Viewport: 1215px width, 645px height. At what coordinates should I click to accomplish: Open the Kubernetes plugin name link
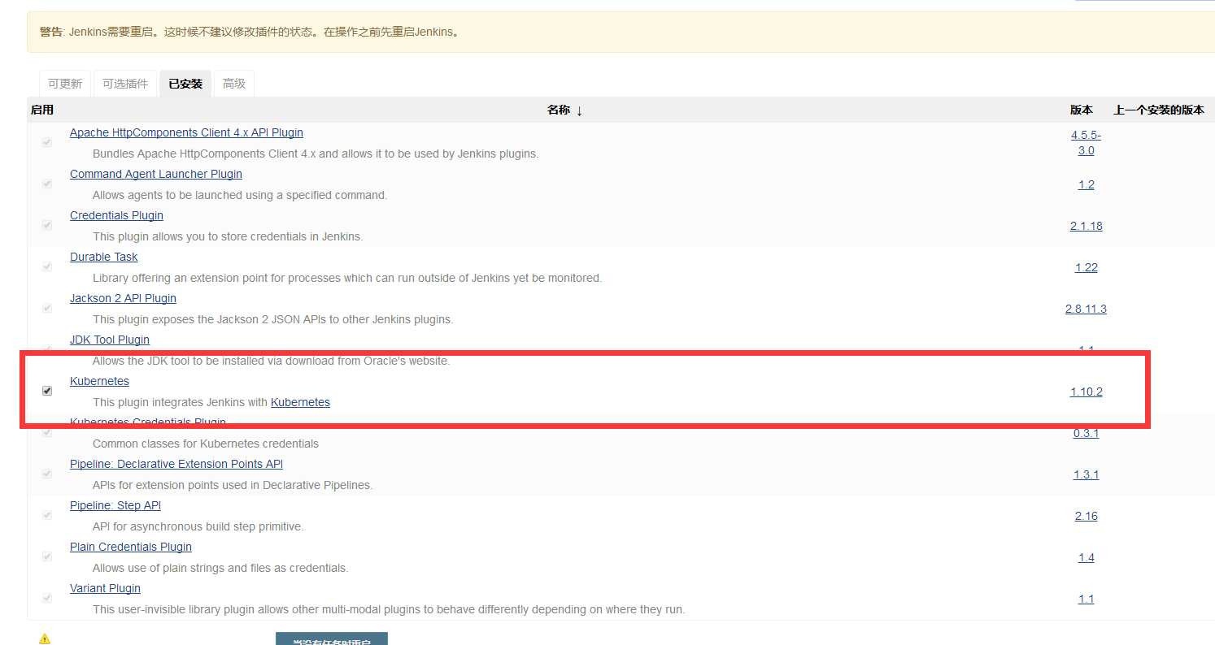99,381
